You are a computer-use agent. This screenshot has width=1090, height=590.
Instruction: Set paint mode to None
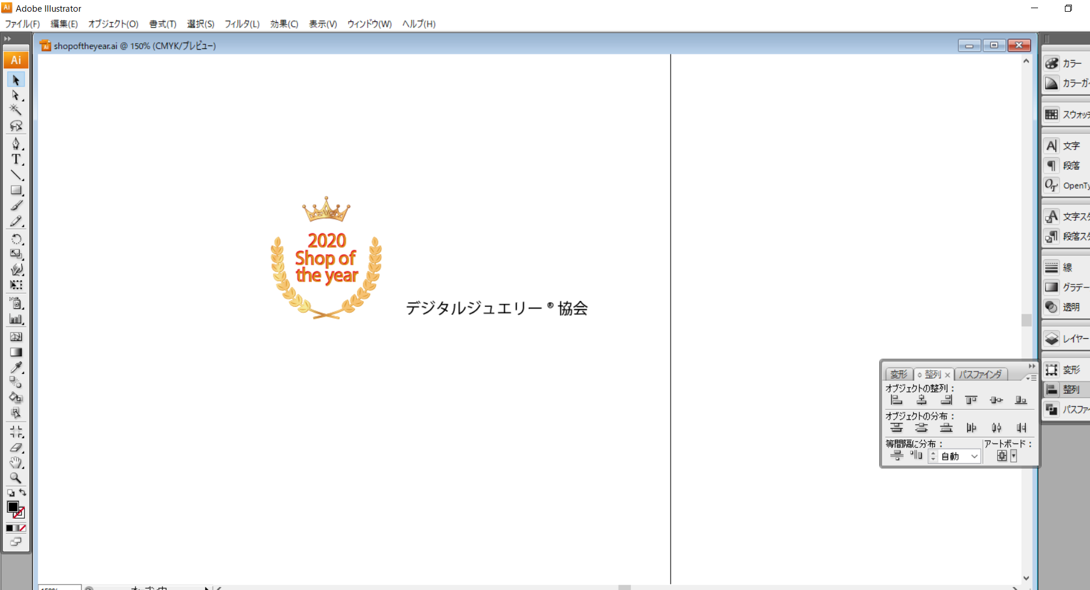click(x=23, y=529)
